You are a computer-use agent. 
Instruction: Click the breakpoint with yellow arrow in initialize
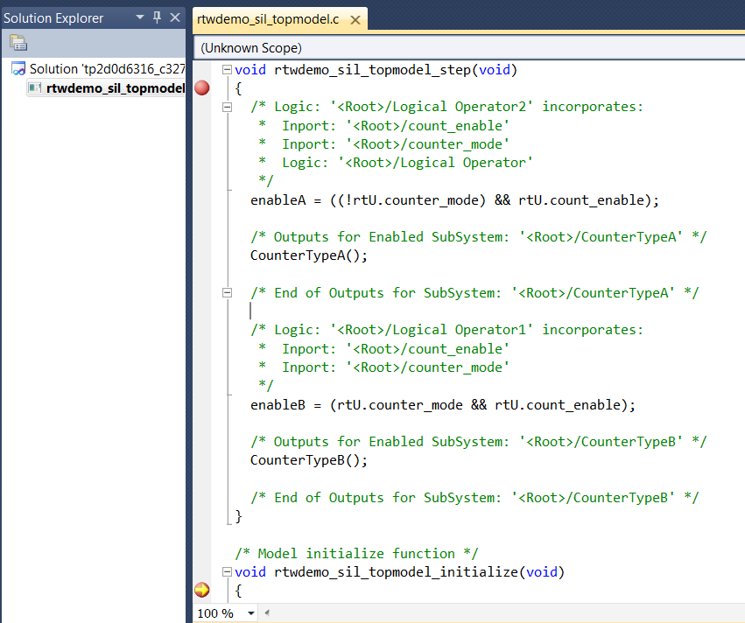202,591
